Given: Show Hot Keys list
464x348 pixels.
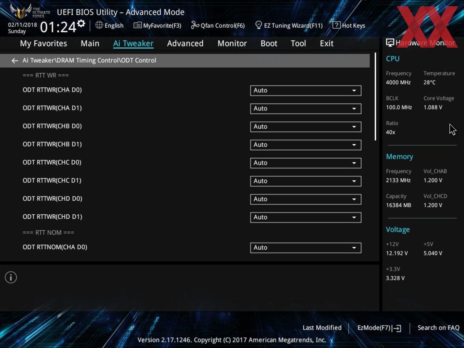Looking at the screenshot, I should pos(349,25).
